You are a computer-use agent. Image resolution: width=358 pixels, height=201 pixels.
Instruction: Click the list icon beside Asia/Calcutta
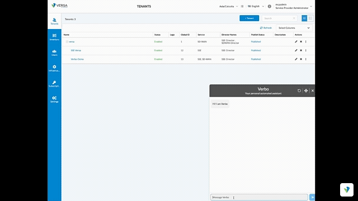point(242,6)
